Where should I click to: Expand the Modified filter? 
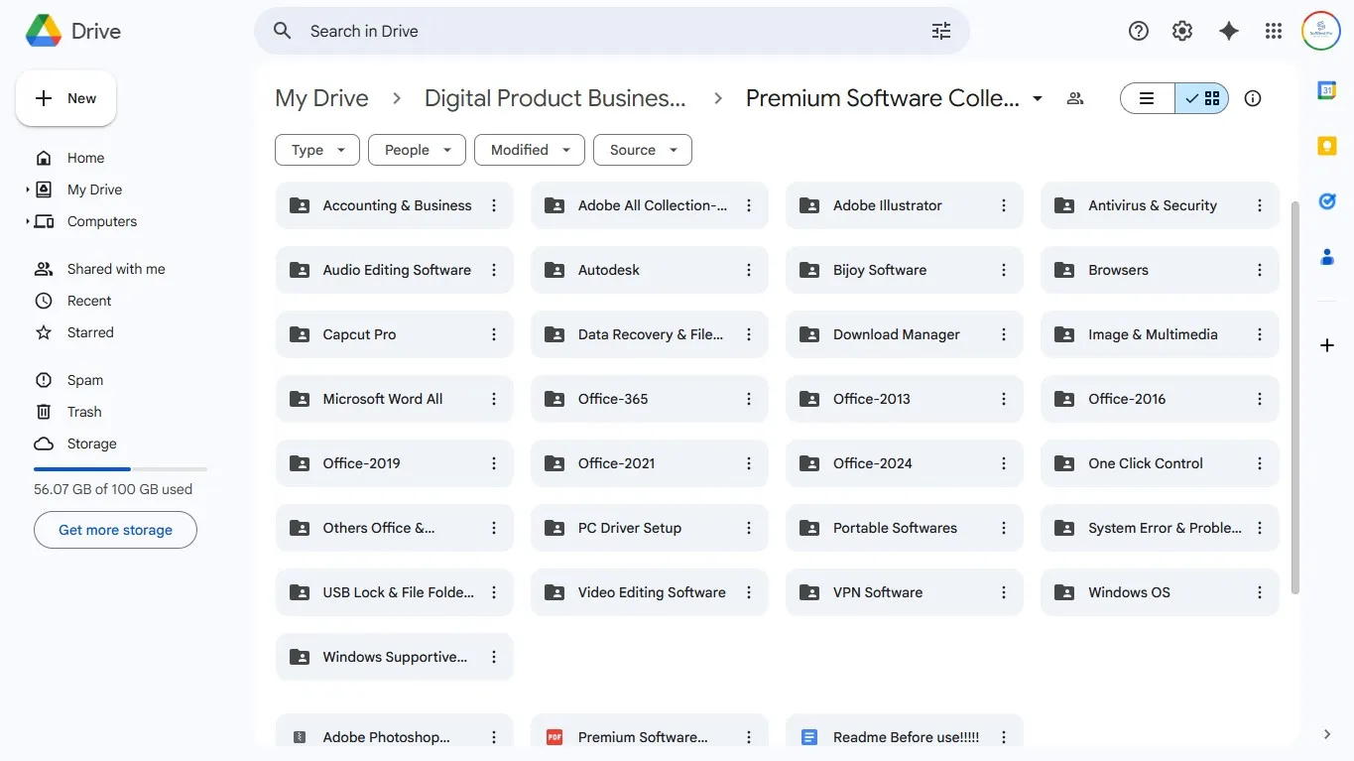[529, 150]
